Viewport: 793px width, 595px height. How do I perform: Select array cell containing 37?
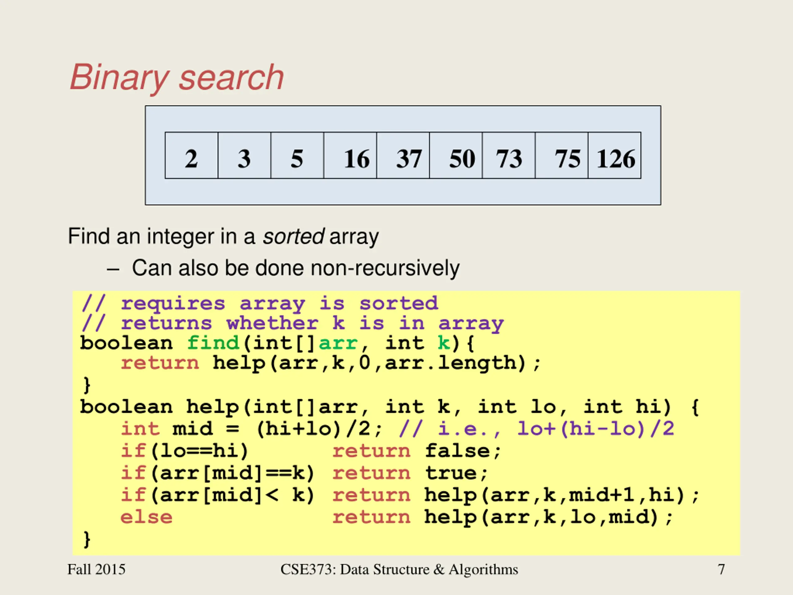coord(403,155)
